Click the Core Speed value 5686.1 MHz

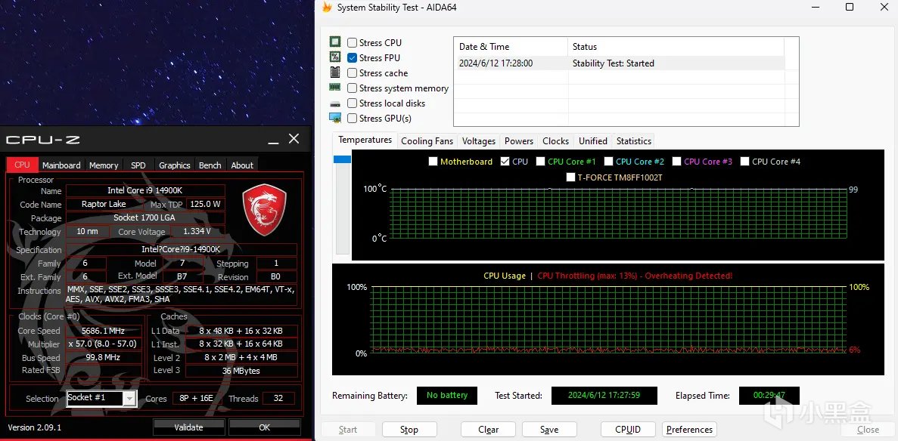[103, 331]
